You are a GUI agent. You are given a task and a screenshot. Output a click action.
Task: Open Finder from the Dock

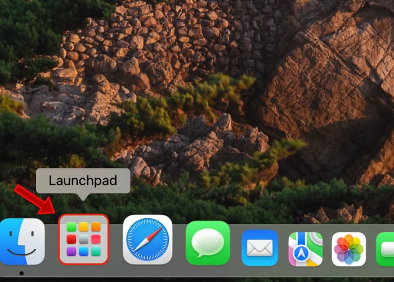pyautogui.click(x=22, y=241)
